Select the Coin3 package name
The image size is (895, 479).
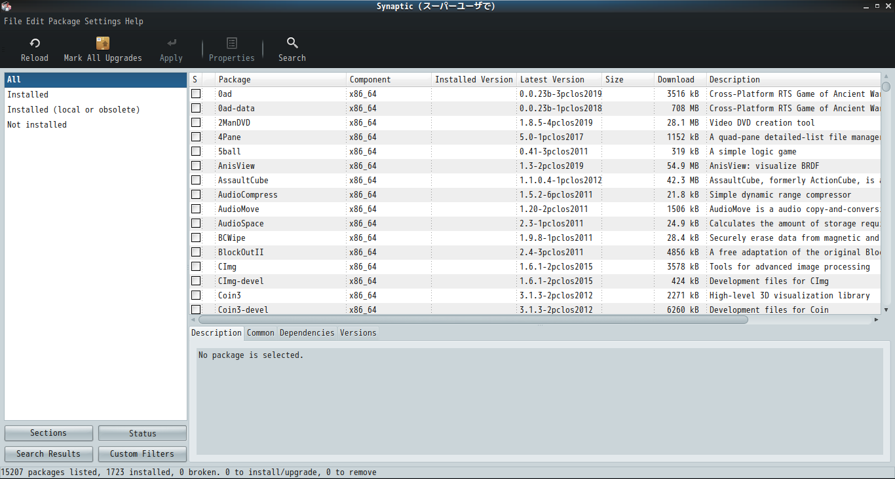(229, 295)
